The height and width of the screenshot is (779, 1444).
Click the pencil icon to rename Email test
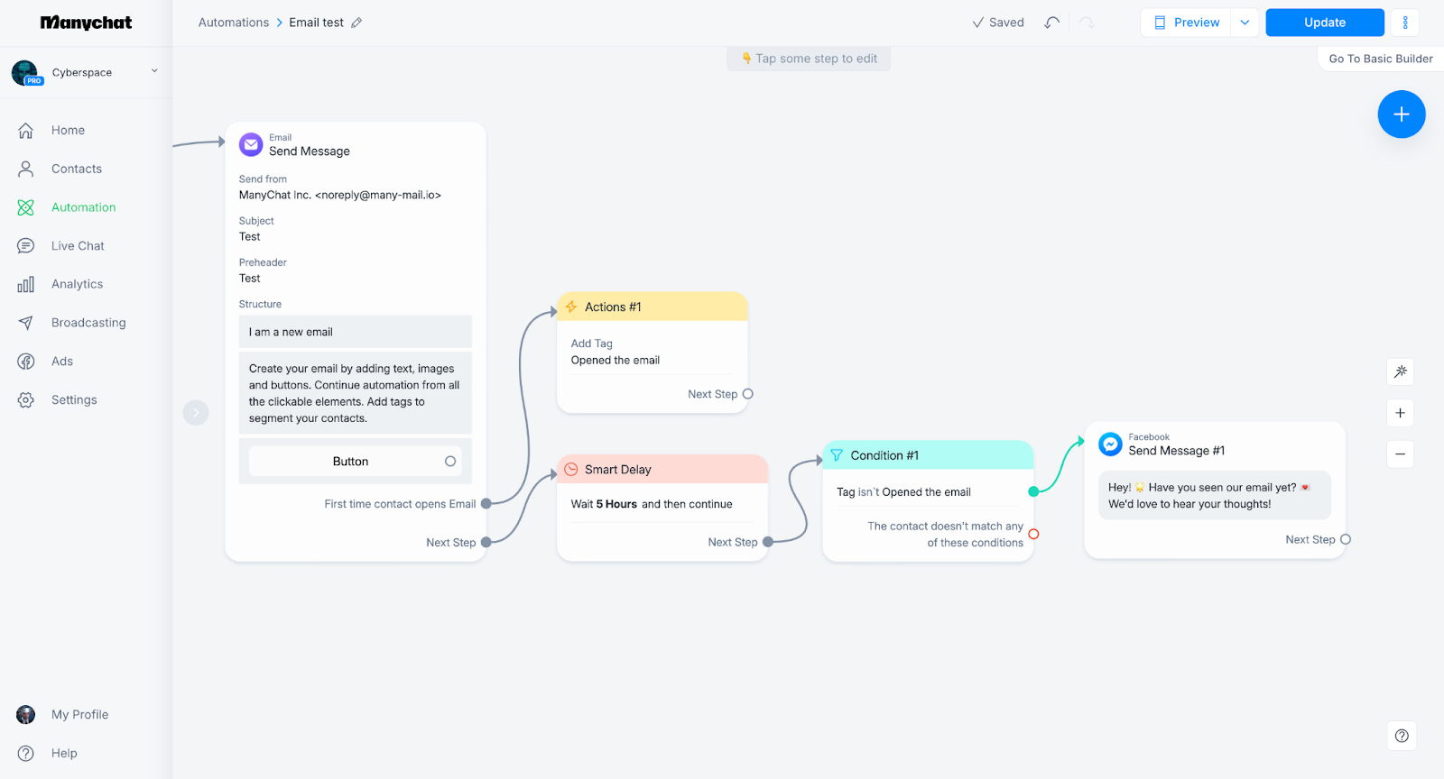coord(356,23)
